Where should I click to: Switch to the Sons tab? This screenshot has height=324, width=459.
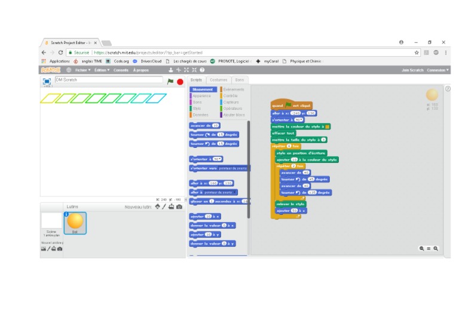240,80
